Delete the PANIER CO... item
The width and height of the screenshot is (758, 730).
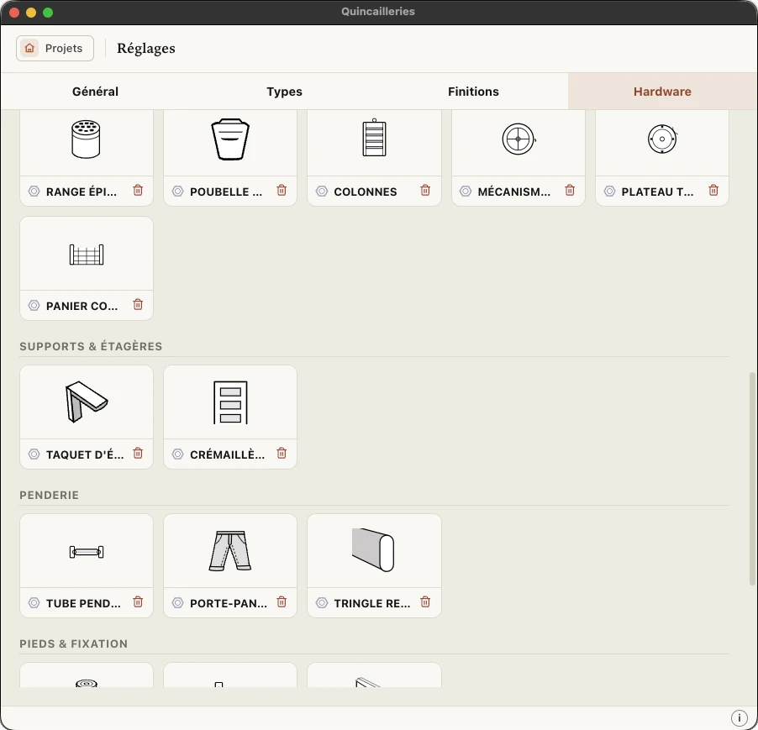tap(138, 305)
